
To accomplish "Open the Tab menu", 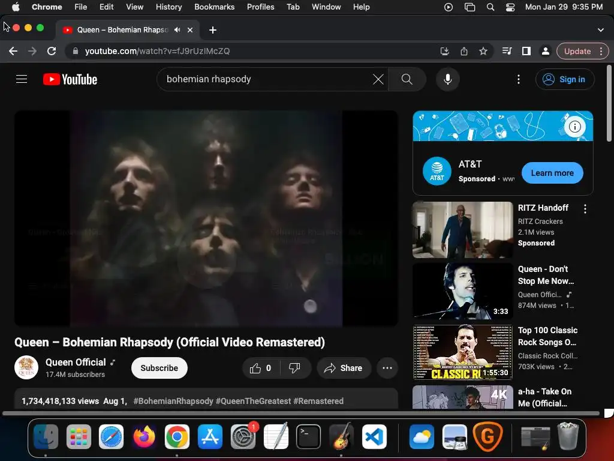I will point(293,7).
